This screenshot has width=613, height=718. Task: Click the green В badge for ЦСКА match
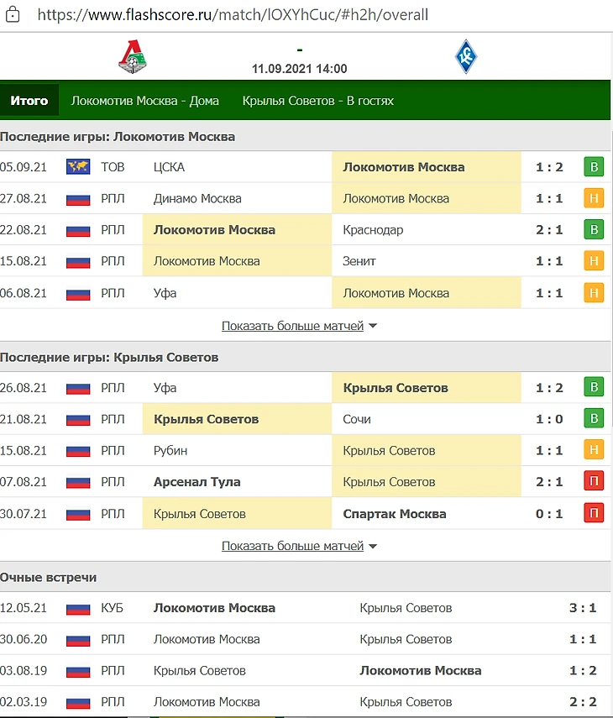pyautogui.click(x=594, y=166)
